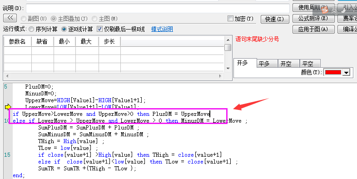The width and height of the screenshot is (357, 179).
Task: Click the 缺省 column header
Action: pyautogui.click(x=42, y=42)
